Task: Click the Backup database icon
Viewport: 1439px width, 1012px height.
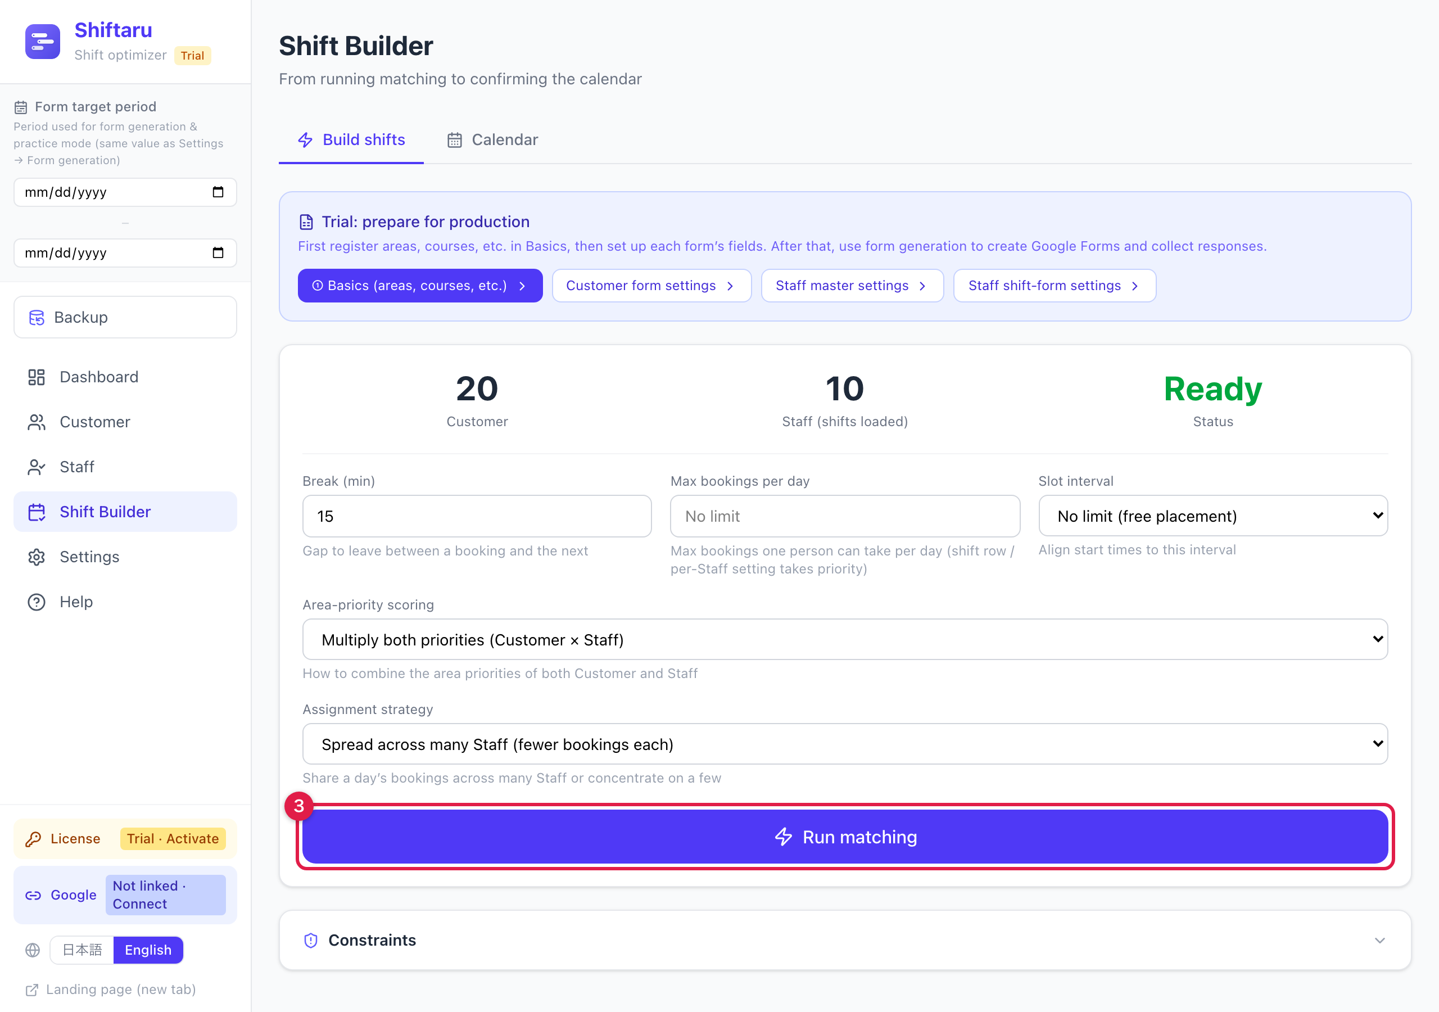Action: coord(37,318)
